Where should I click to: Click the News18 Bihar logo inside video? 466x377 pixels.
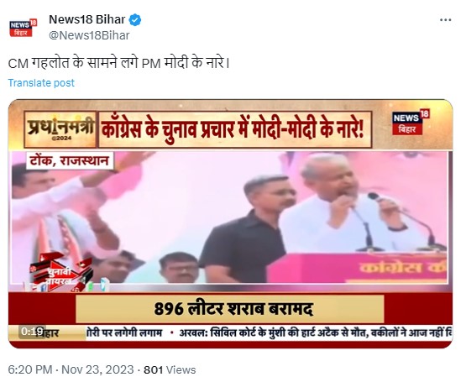pos(411,122)
